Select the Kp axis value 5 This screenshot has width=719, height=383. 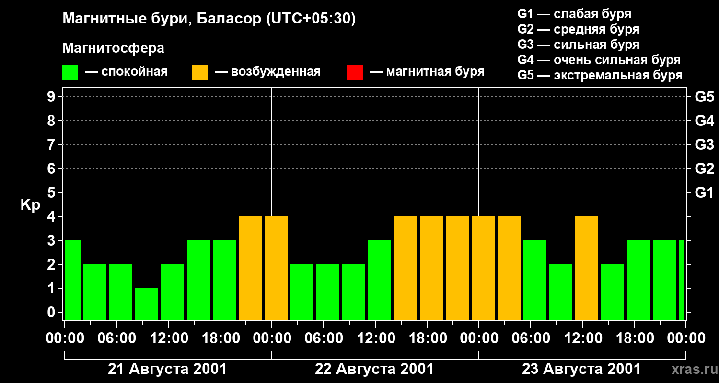(x=52, y=192)
